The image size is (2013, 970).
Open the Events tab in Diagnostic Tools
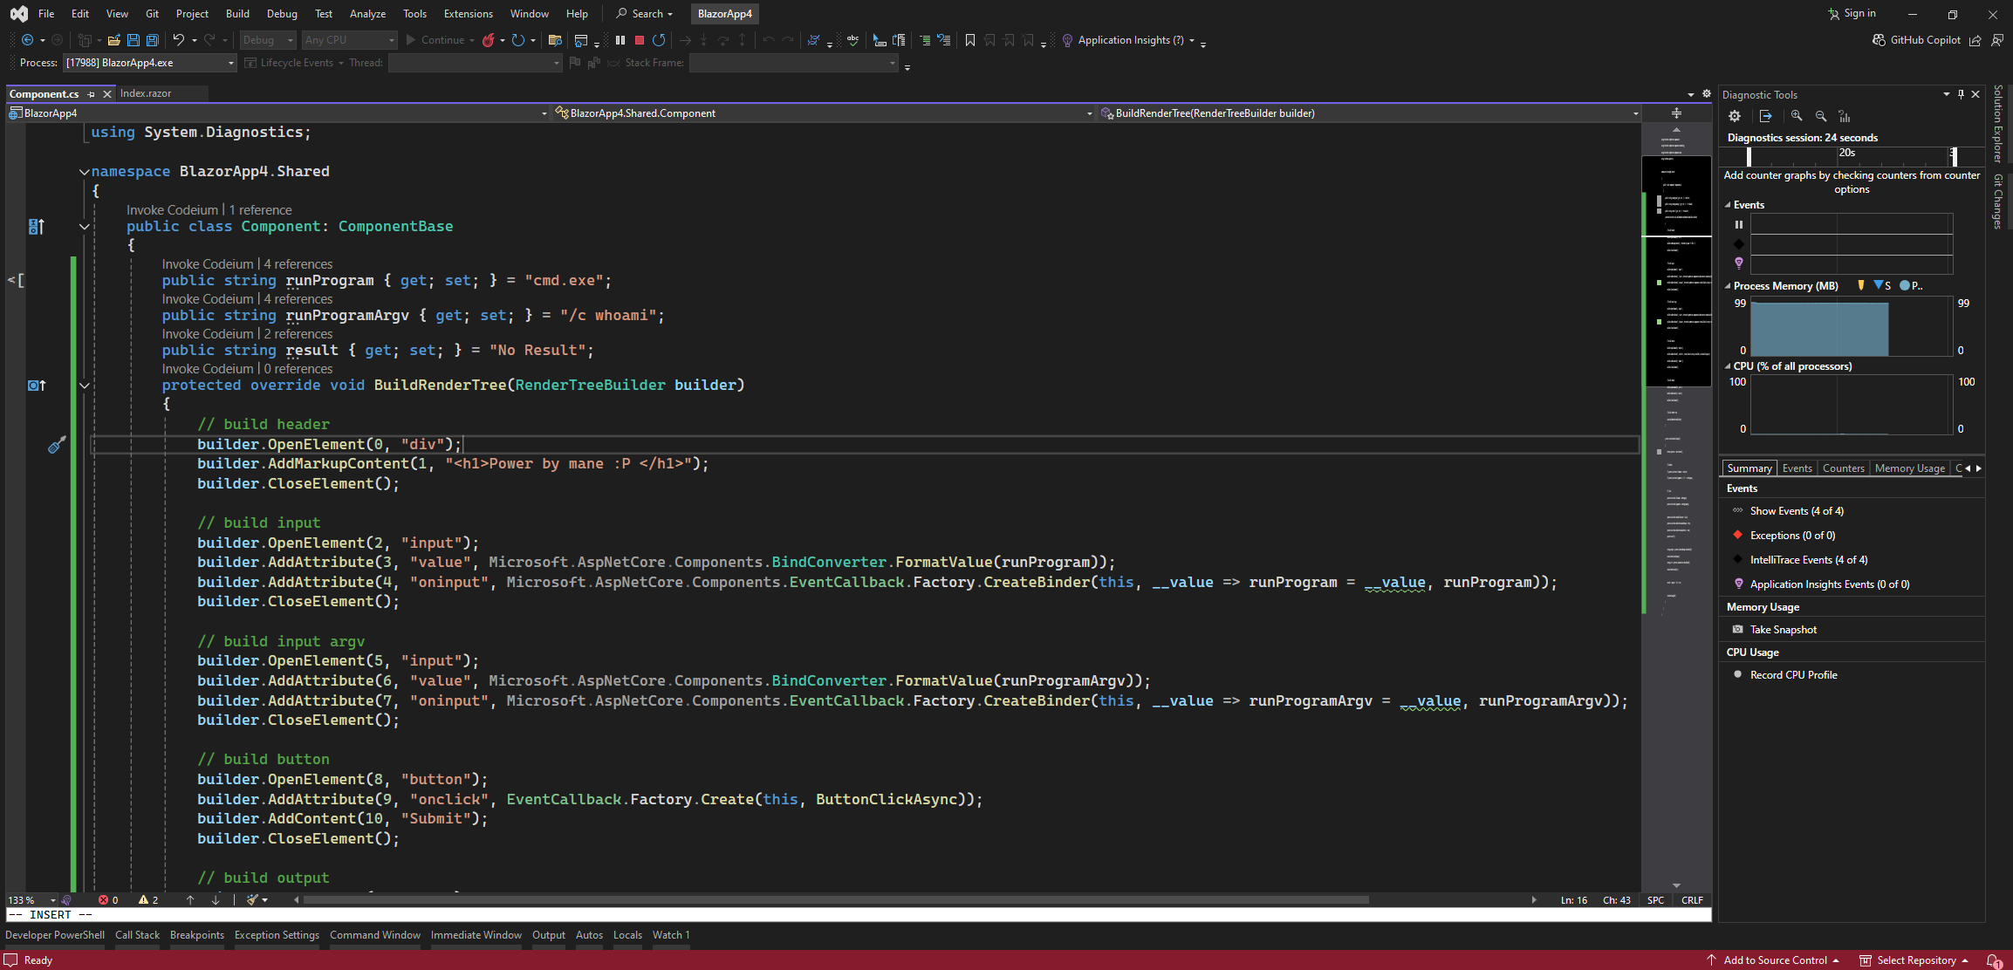[x=1797, y=468]
